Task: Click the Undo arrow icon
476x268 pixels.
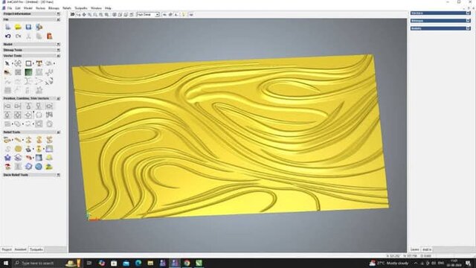Action: click(x=8, y=36)
